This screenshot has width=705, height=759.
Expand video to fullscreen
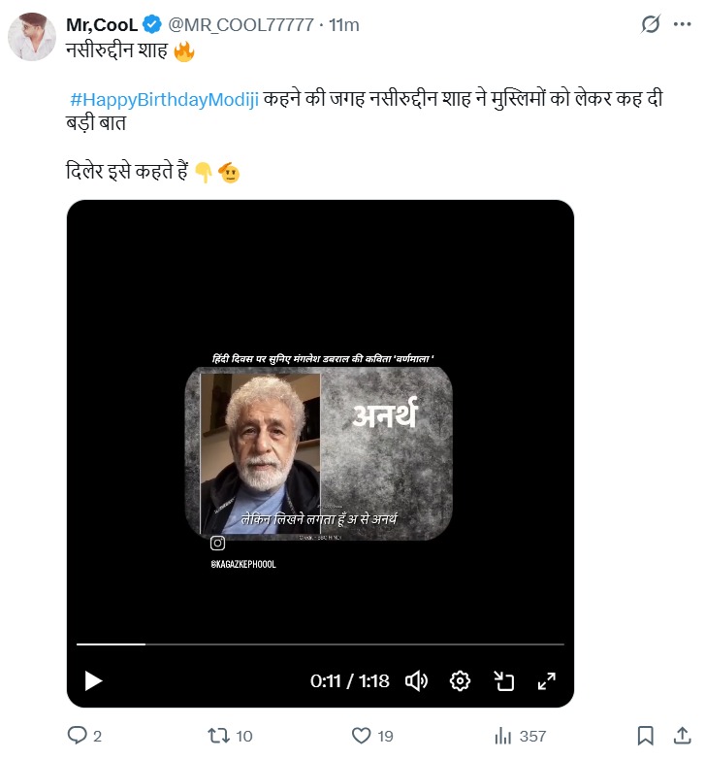546,680
